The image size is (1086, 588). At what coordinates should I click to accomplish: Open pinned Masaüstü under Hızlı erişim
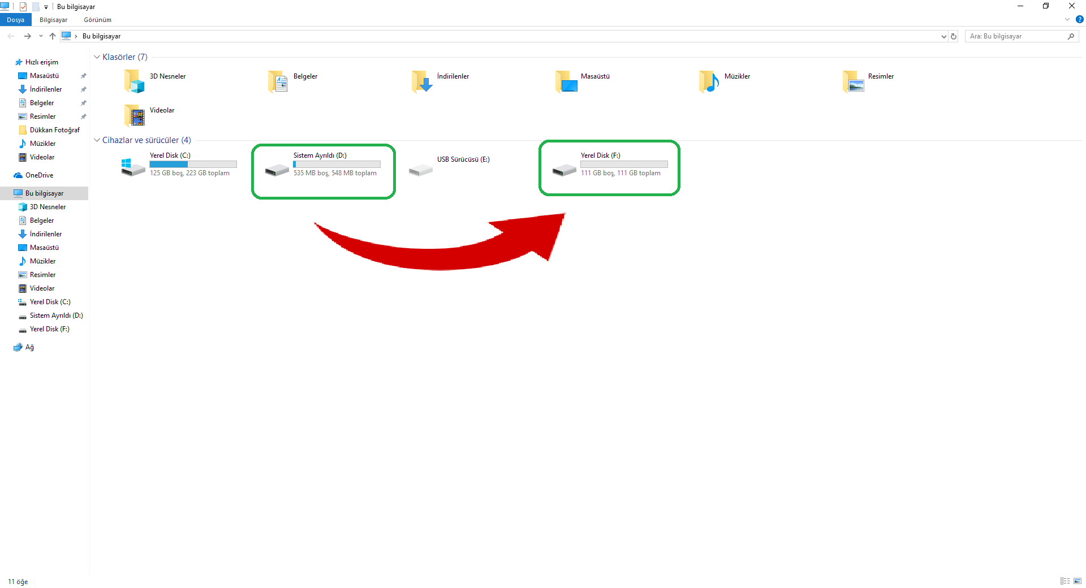[44, 76]
